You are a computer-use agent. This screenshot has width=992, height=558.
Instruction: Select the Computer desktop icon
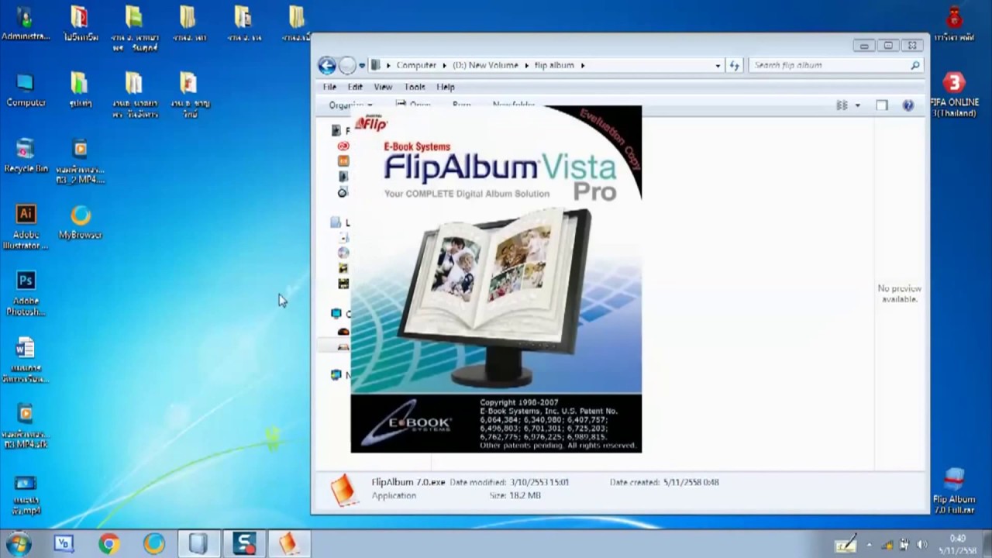click(x=26, y=90)
